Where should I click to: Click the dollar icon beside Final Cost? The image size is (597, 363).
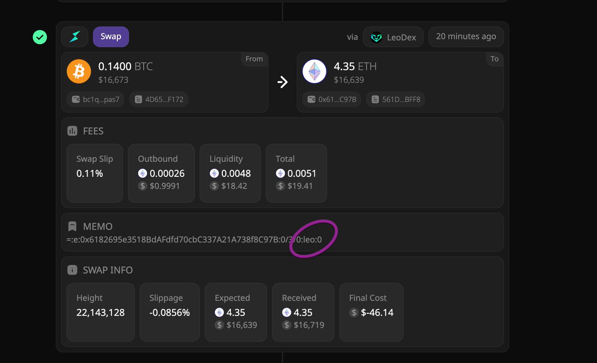[353, 312]
